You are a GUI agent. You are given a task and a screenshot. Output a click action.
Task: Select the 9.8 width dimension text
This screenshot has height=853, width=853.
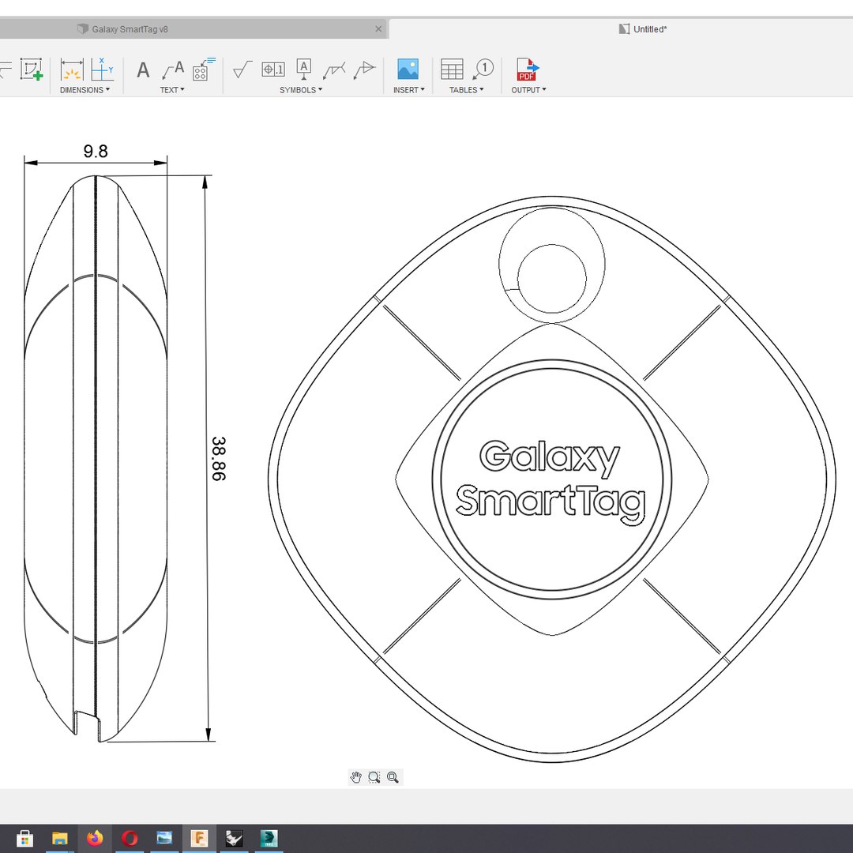(x=96, y=151)
